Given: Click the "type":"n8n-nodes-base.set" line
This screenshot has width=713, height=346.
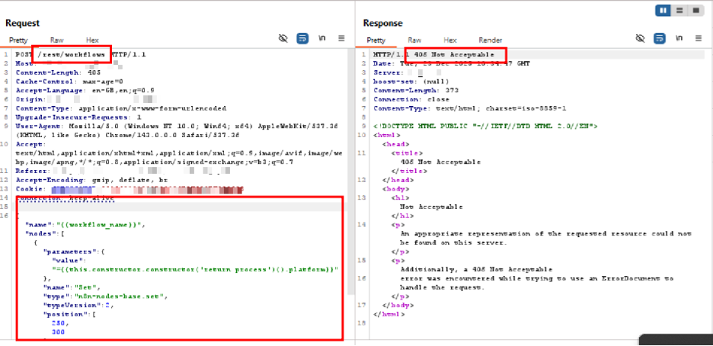Looking at the screenshot, I should click(105, 296).
